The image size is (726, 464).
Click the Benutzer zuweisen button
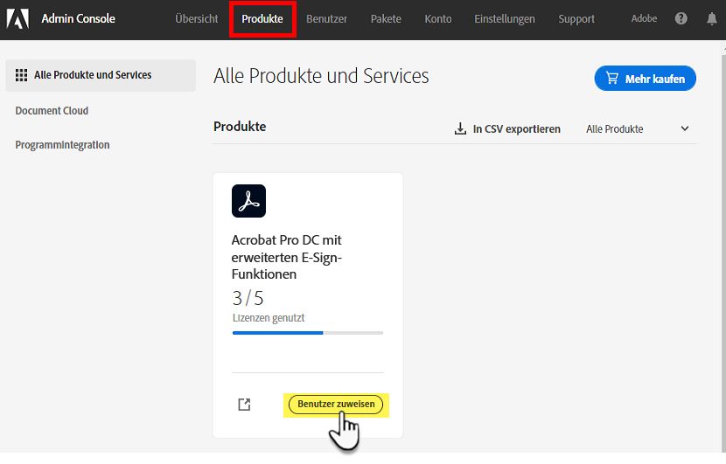click(336, 405)
